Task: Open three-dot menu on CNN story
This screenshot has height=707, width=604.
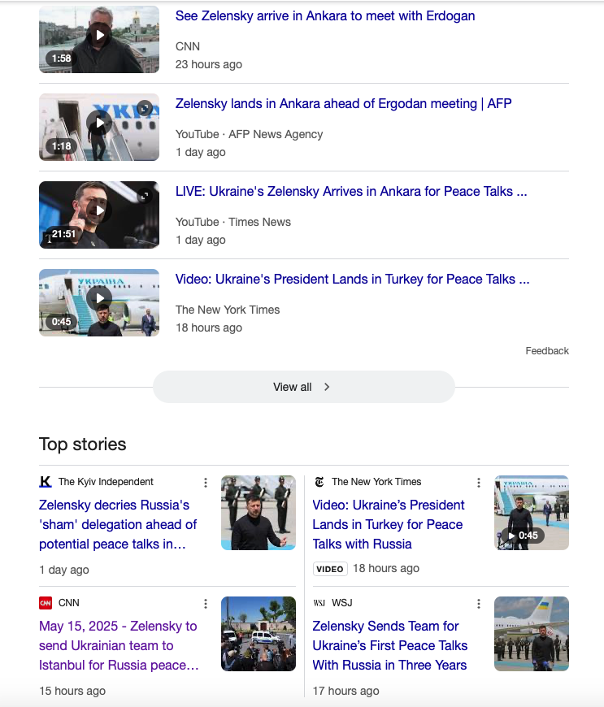Action: [x=206, y=604]
